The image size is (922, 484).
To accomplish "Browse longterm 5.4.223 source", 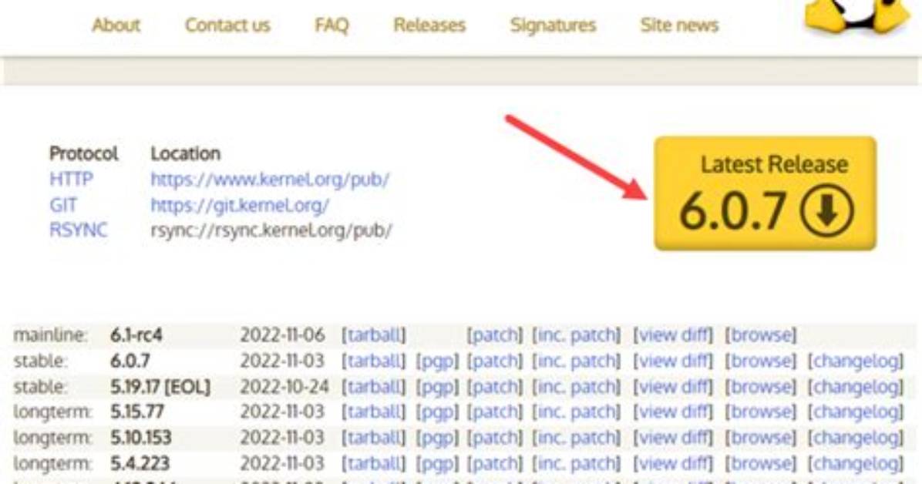I will coord(760,463).
